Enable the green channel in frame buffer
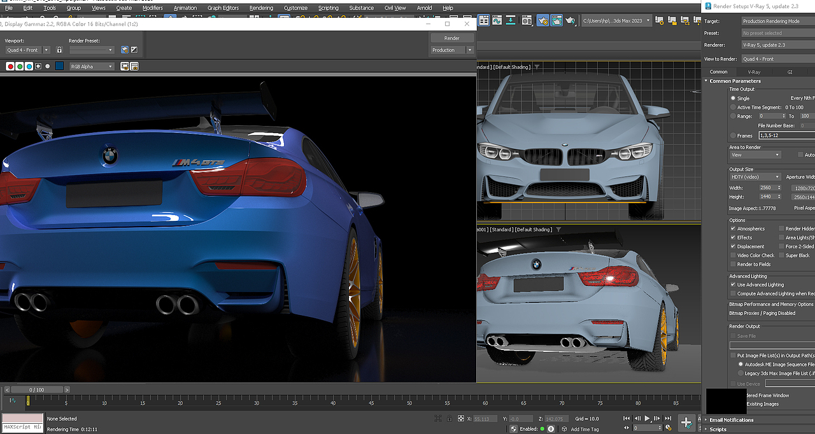 pos(20,66)
